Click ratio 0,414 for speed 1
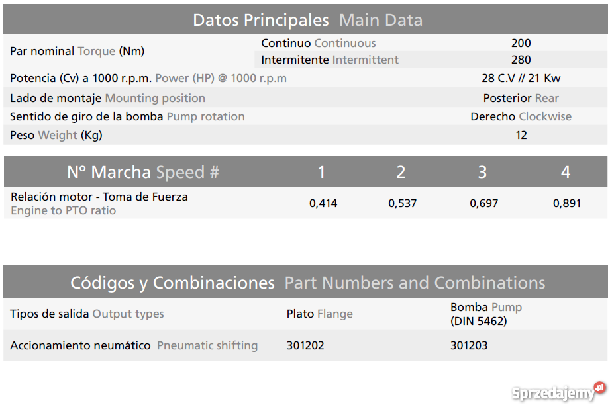The width and height of the screenshot is (610, 407). [323, 203]
